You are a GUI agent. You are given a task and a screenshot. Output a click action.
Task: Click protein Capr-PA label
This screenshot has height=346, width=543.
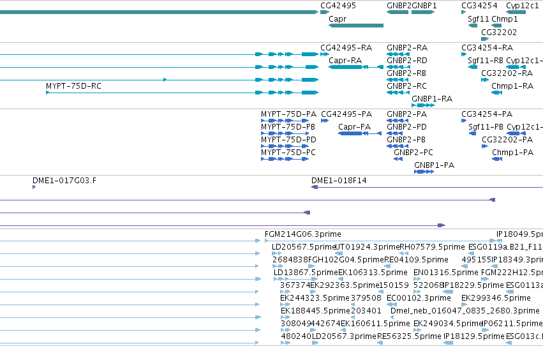click(x=354, y=127)
